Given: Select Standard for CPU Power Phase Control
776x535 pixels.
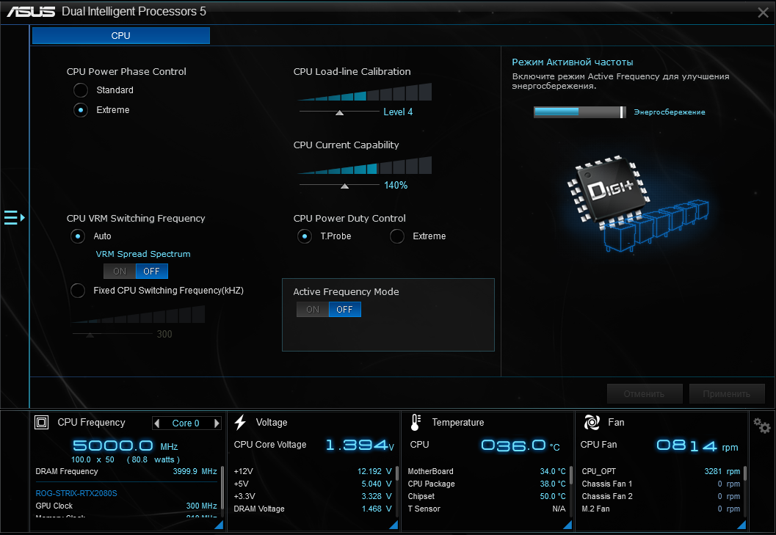Looking at the screenshot, I should [x=81, y=90].
